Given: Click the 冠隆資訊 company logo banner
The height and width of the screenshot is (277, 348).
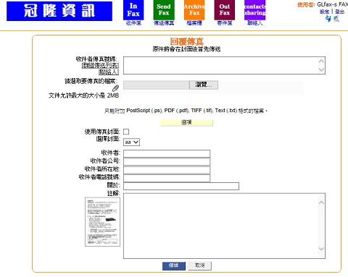Looking at the screenshot, I should coord(59,11).
